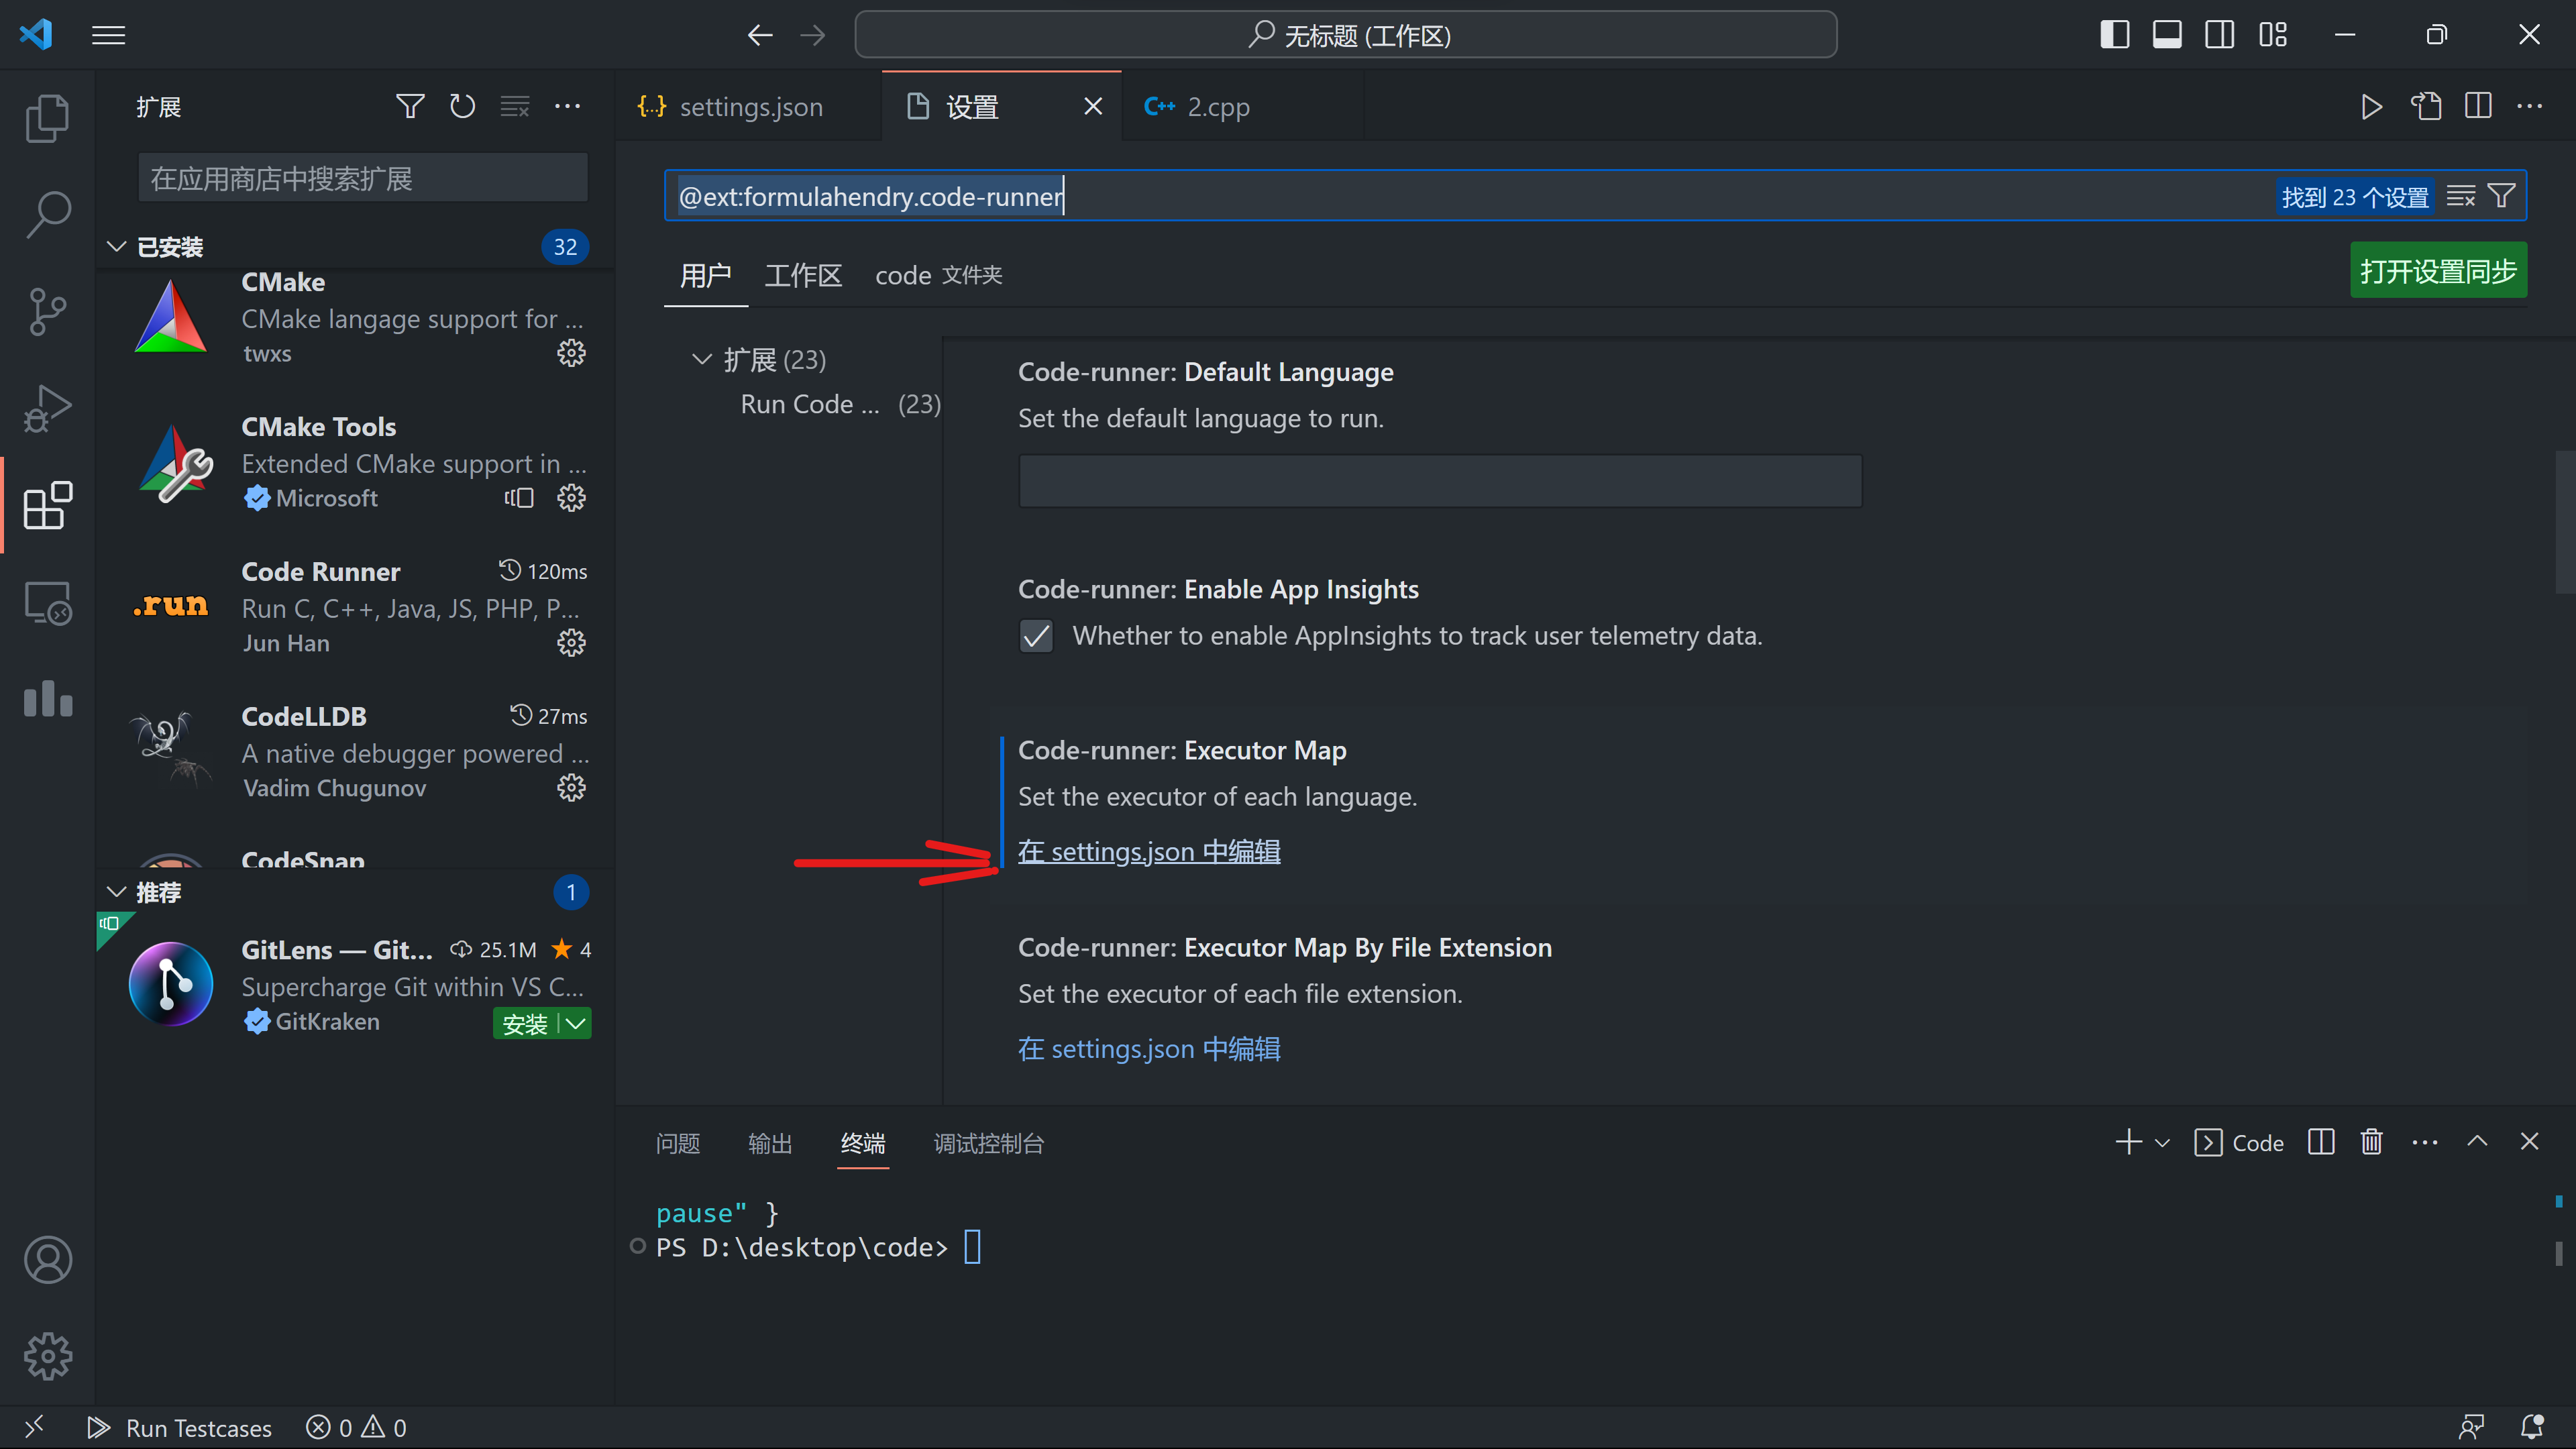Open editor more actions ellipsis
The height and width of the screenshot is (1449, 2576).
tap(2530, 106)
